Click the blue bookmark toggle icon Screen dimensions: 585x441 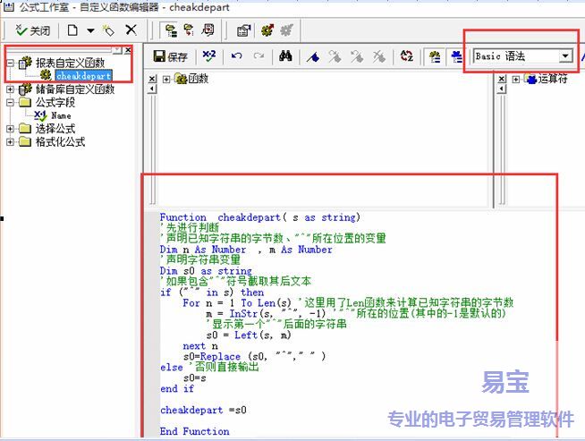click(x=312, y=56)
